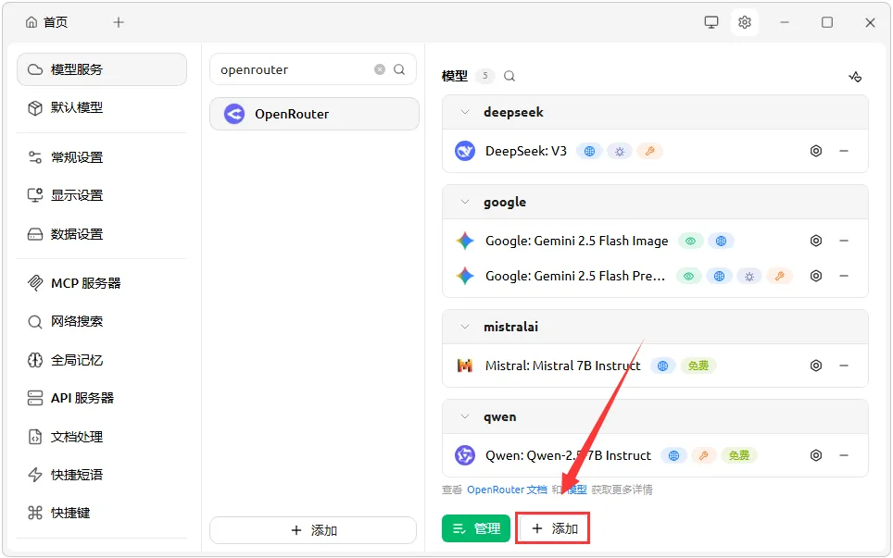893x558 pixels.
Task: Click the magnifier icon in provider search box
Action: [x=399, y=69]
